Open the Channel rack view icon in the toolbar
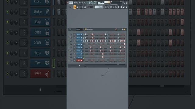195x109 pixels. point(111,7)
